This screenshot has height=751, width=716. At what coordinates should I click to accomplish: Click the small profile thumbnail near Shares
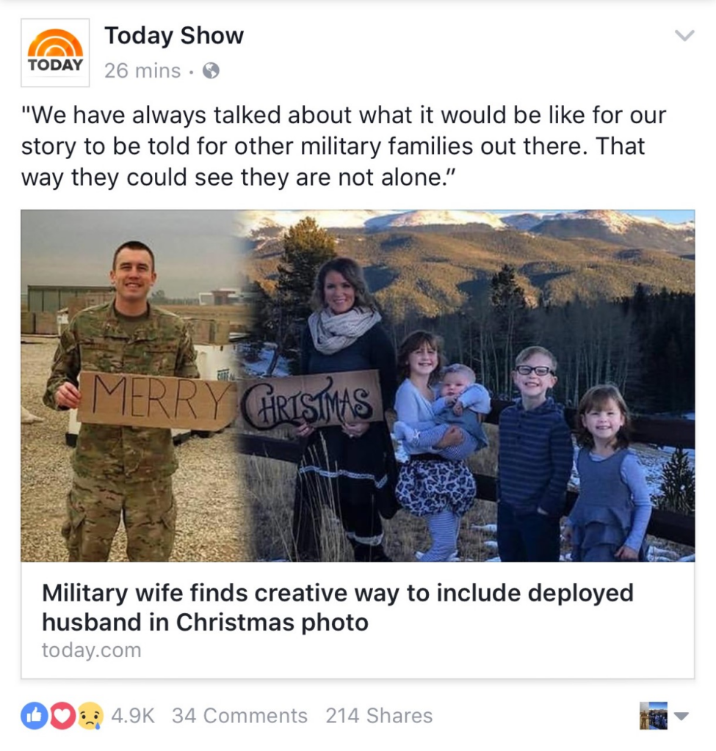653,716
